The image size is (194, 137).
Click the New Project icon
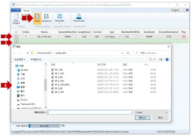click(x=16, y=19)
